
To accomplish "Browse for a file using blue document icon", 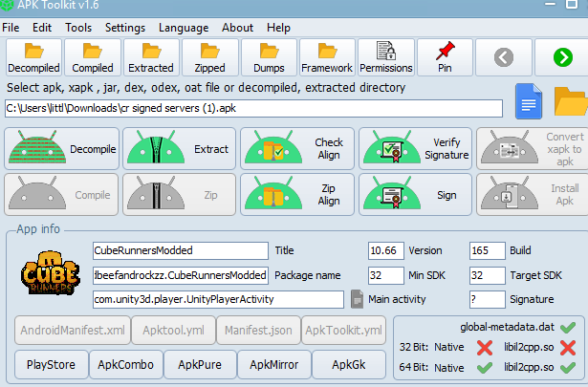I will [529, 101].
